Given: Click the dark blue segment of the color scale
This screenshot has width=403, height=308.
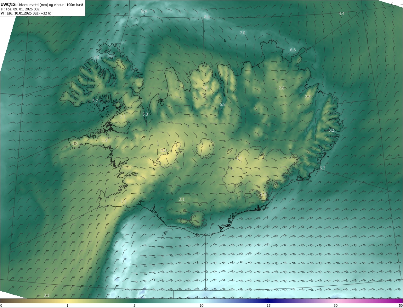Looking at the screenshot, I should click(x=269, y=301).
